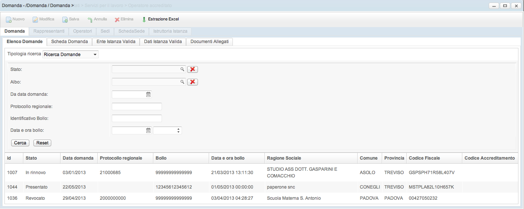The height and width of the screenshot is (209, 524).
Task: Click the Nuovo toolbar icon
Action: [x=9, y=19]
